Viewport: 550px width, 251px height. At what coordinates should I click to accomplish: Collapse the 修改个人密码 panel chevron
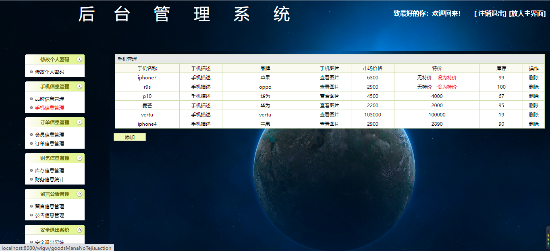(x=79, y=59)
